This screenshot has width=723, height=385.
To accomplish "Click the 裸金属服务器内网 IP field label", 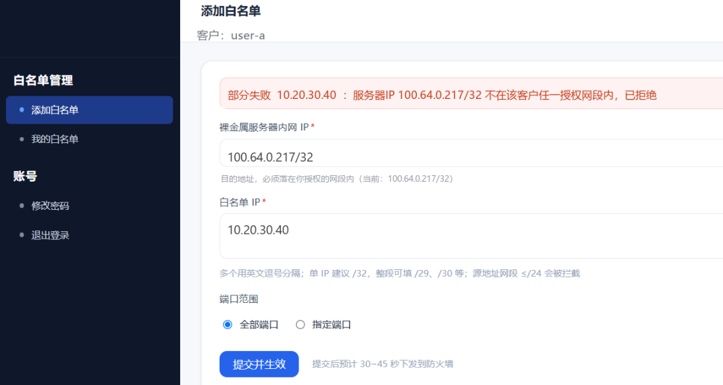I will [267, 128].
